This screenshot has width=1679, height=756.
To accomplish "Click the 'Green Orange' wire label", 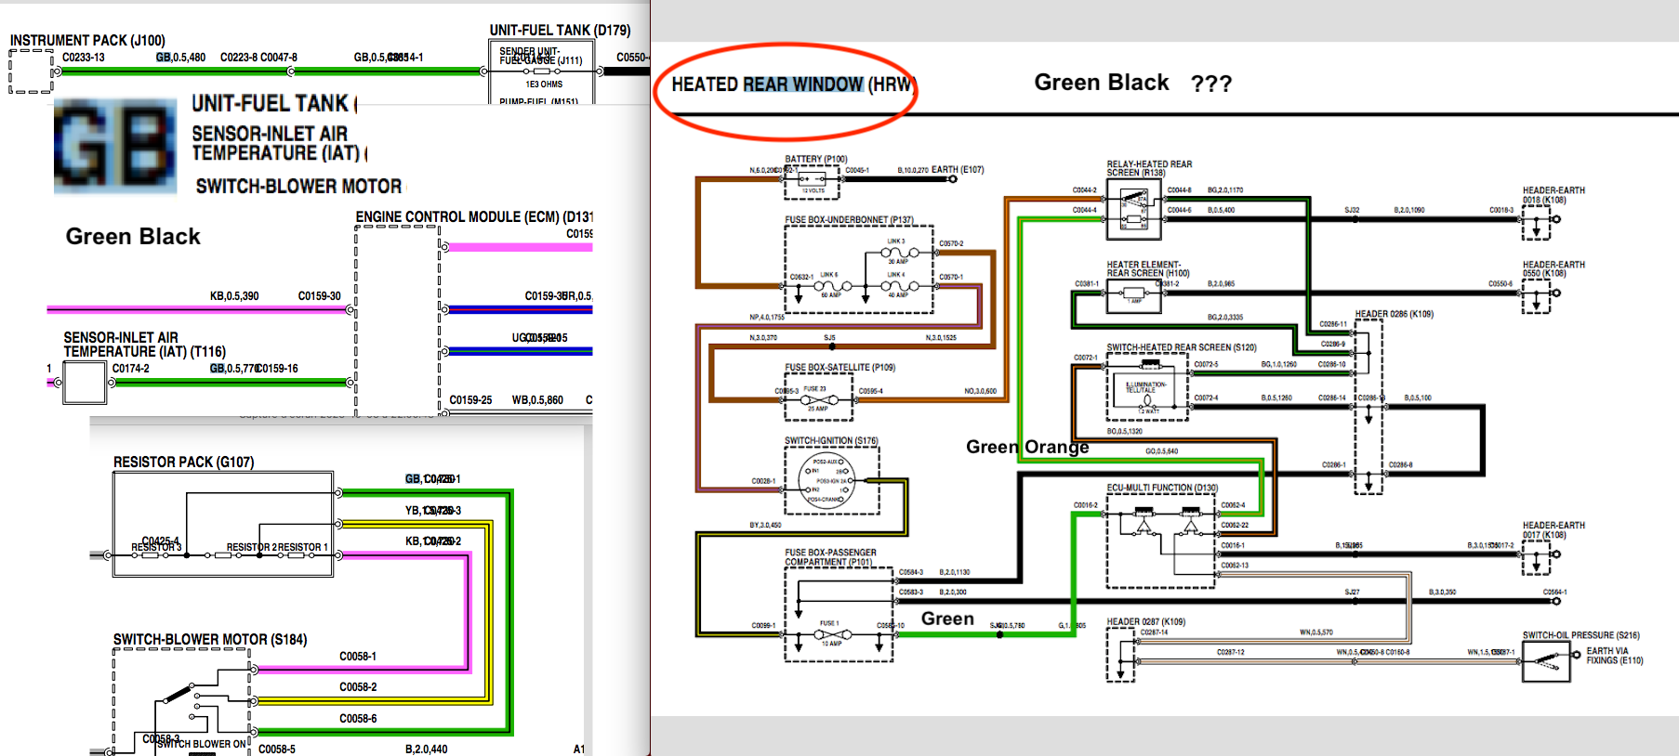I will pyautogui.click(x=1027, y=447).
